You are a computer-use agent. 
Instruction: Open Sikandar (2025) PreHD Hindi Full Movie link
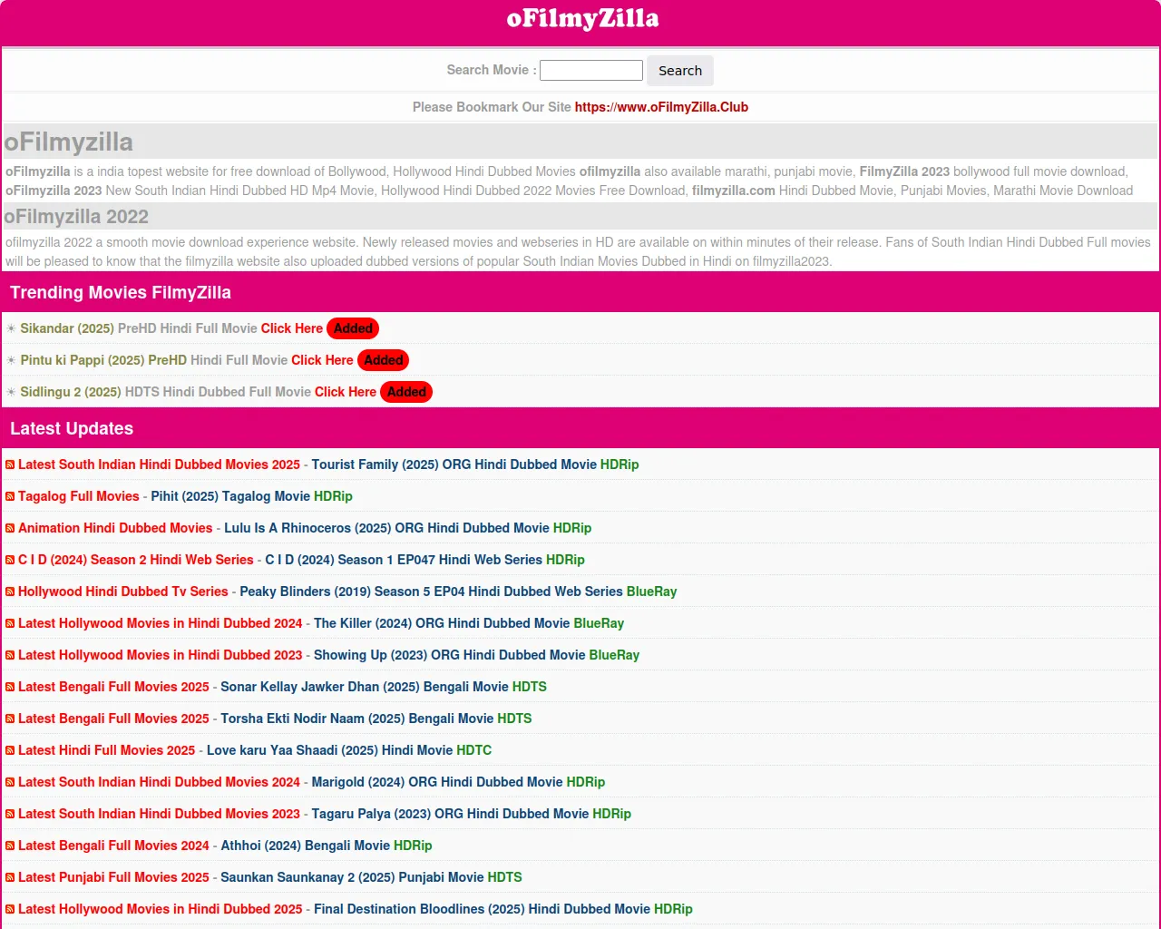171,328
